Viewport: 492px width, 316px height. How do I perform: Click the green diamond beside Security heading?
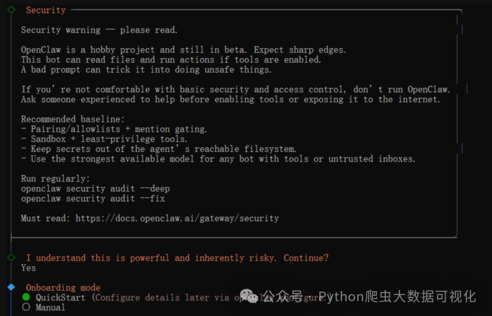coord(11,10)
